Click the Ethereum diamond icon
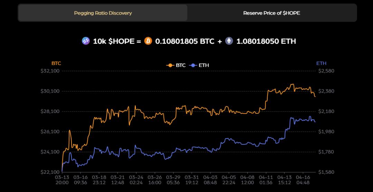This screenshot has height=192, width=373. (229, 41)
